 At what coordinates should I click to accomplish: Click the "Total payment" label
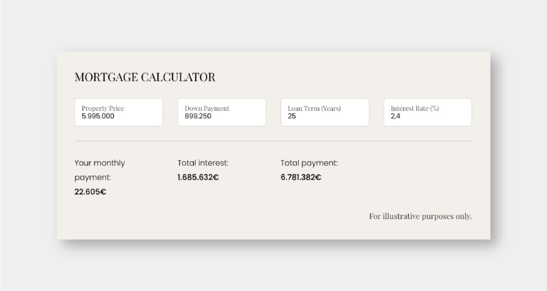(309, 163)
